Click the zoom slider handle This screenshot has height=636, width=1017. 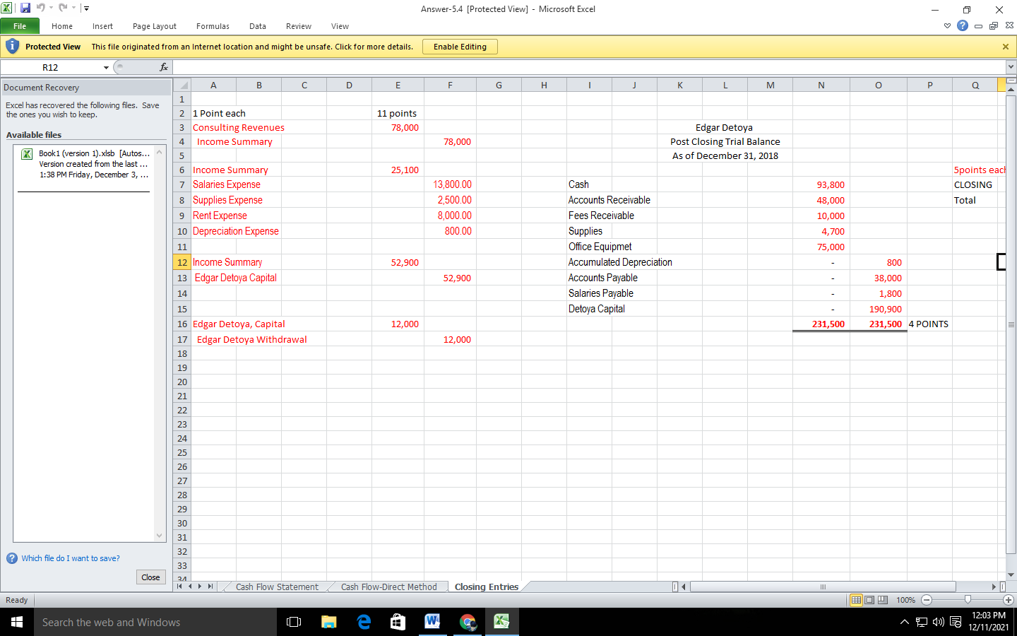(968, 600)
